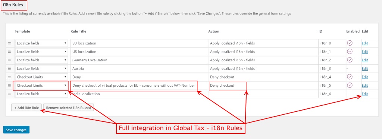382x139 pixels.
Task: Select Action cell for Austria rule
Action: click(263, 68)
